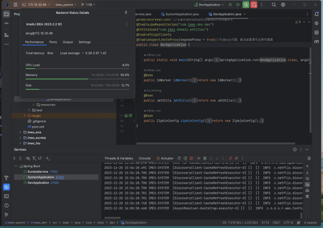Open the Build hammer tool window
Viewport: 323px width, 228px height.
pos(6,177)
